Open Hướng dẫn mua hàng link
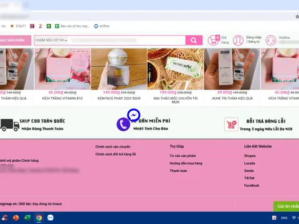Screen dimensions: 299x224 tap(186, 163)
